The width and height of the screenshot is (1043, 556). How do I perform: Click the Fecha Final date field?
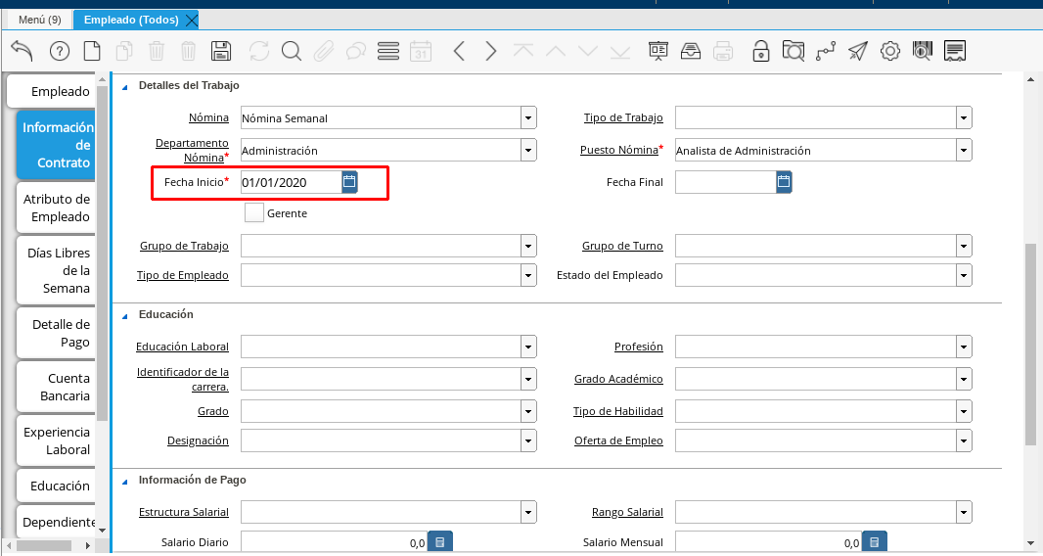pyautogui.click(x=724, y=182)
